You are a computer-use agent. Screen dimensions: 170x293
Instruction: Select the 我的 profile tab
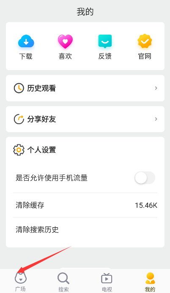[150, 282]
